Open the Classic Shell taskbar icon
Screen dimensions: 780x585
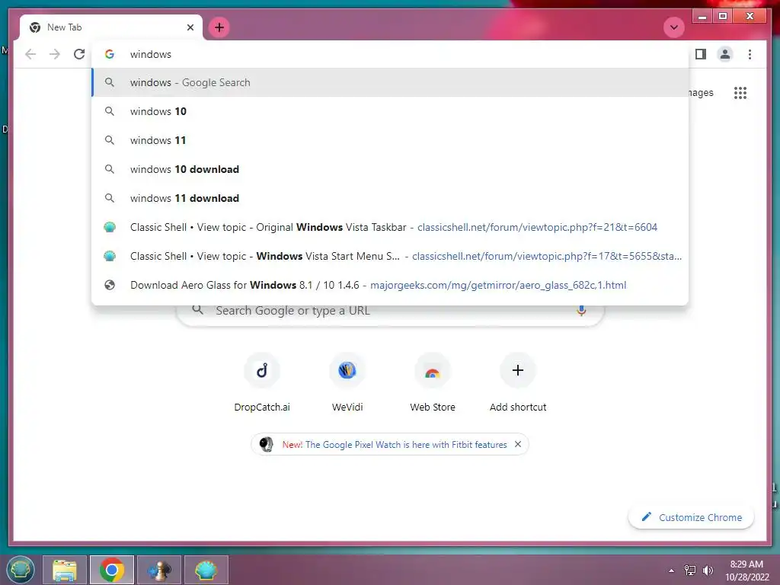coord(206,570)
